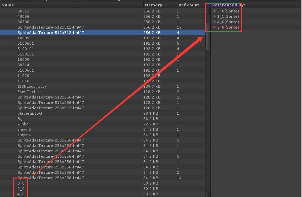302x197 pixels.
Task: Select the 10009 row with ref count 4
Action: tap(103, 38)
